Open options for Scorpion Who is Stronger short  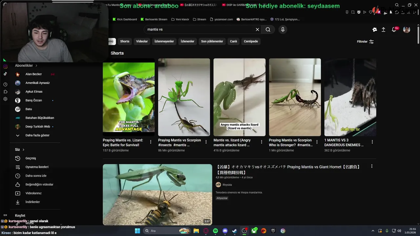click(317, 142)
